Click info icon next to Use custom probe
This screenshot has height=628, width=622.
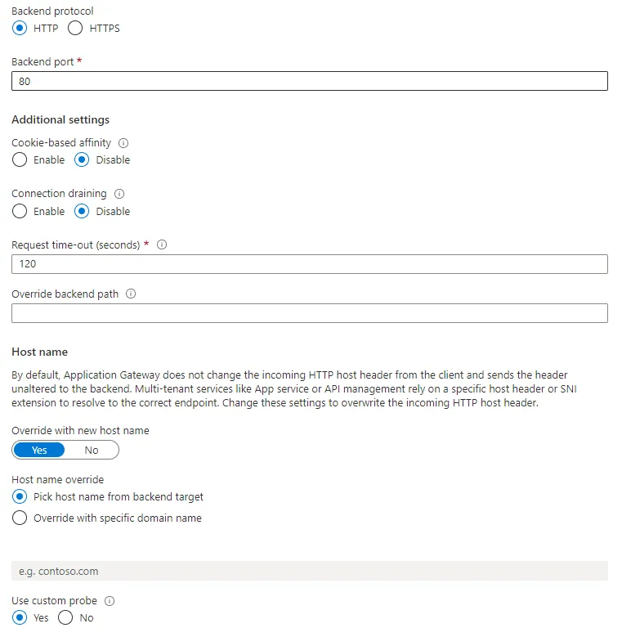tap(110, 601)
